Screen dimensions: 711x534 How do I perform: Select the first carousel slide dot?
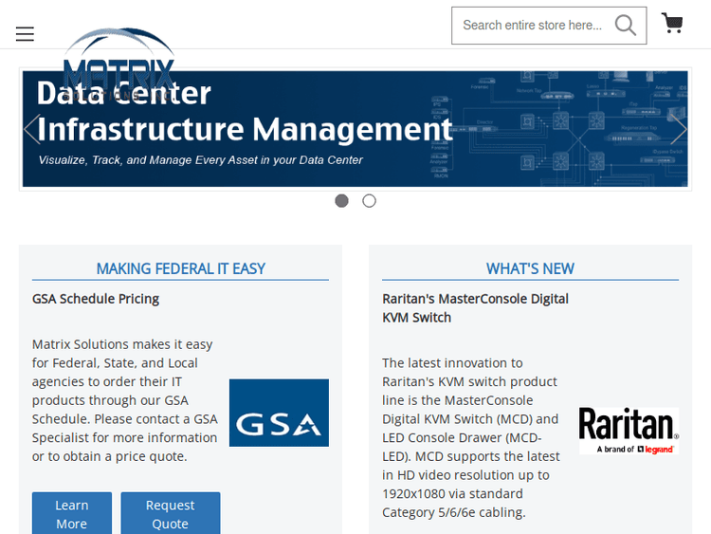(341, 201)
